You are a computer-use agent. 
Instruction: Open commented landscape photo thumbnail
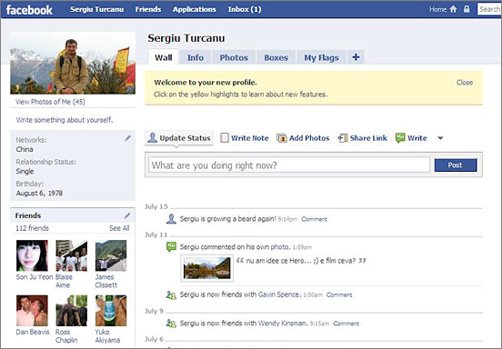point(206,268)
